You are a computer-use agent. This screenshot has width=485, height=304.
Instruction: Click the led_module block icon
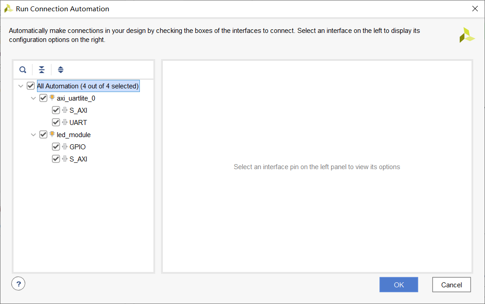[52, 134]
